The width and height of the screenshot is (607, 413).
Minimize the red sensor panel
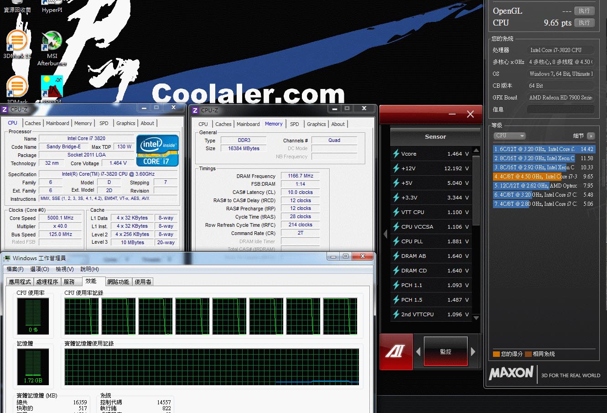point(452,114)
